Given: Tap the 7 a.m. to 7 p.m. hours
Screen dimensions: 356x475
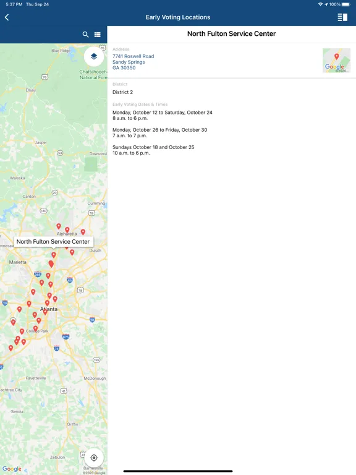Looking at the screenshot, I should pos(130,135).
